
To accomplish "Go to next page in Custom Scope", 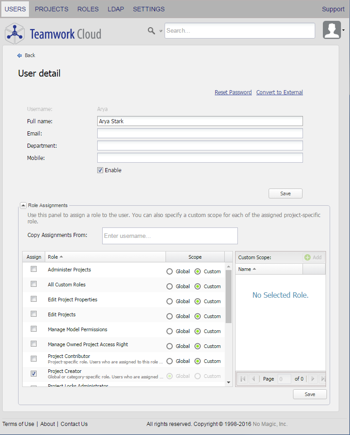I will pos(312,379).
